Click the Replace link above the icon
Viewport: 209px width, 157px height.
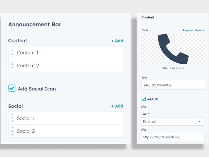(188, 30)
